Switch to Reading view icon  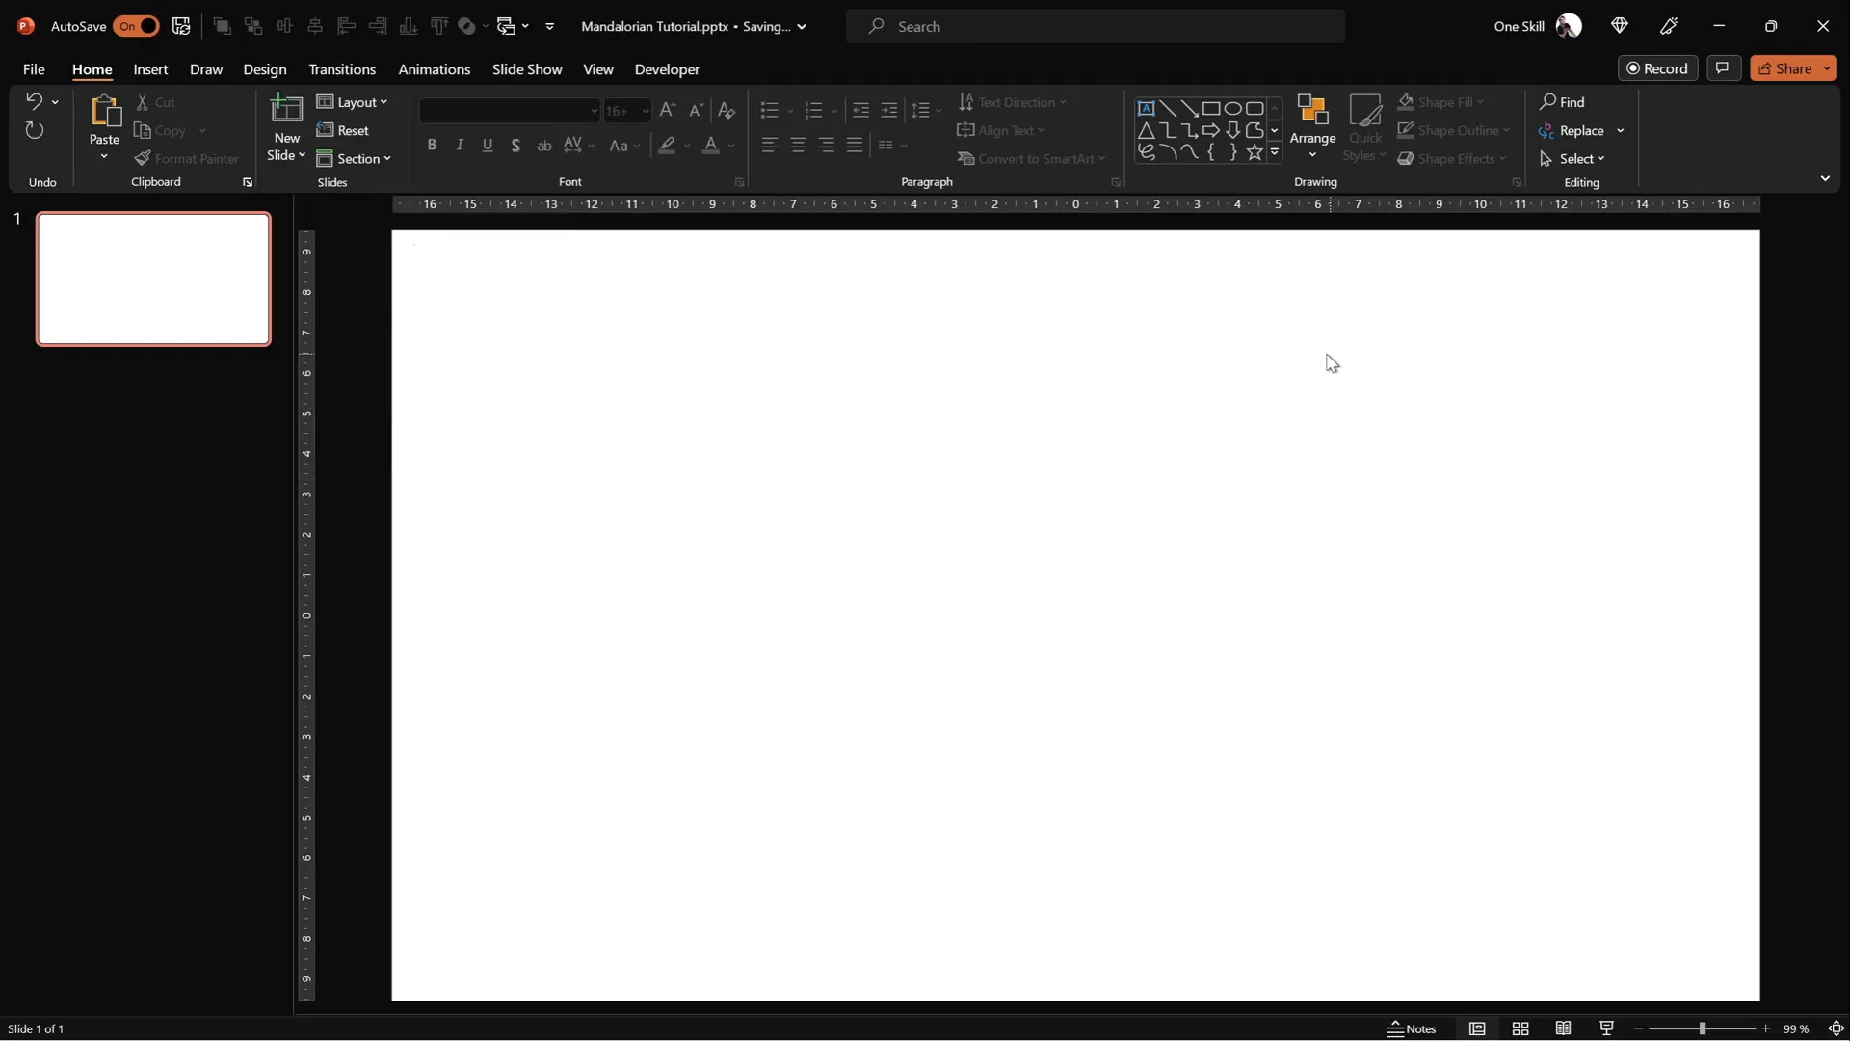[x=1564, y=1028]
